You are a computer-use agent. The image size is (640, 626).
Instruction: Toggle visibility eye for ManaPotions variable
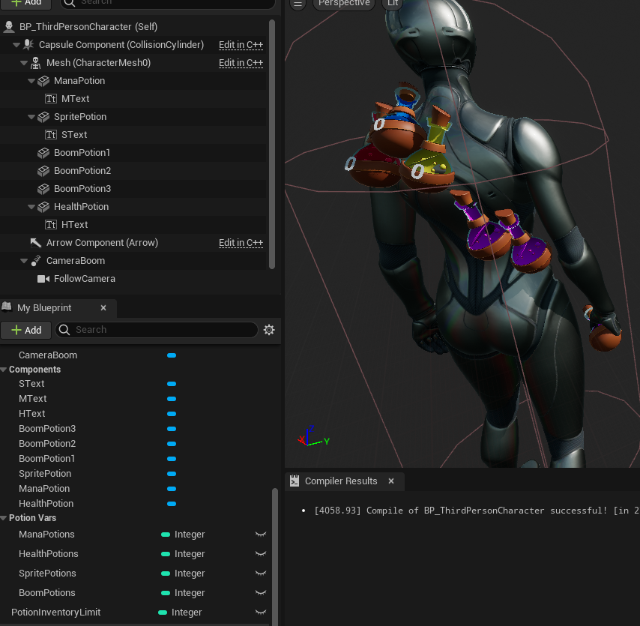pos(261,535)
